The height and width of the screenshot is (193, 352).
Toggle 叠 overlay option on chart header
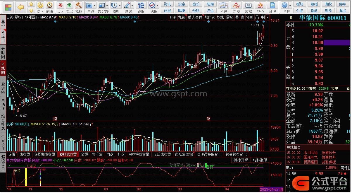click(x=237, y=17)
